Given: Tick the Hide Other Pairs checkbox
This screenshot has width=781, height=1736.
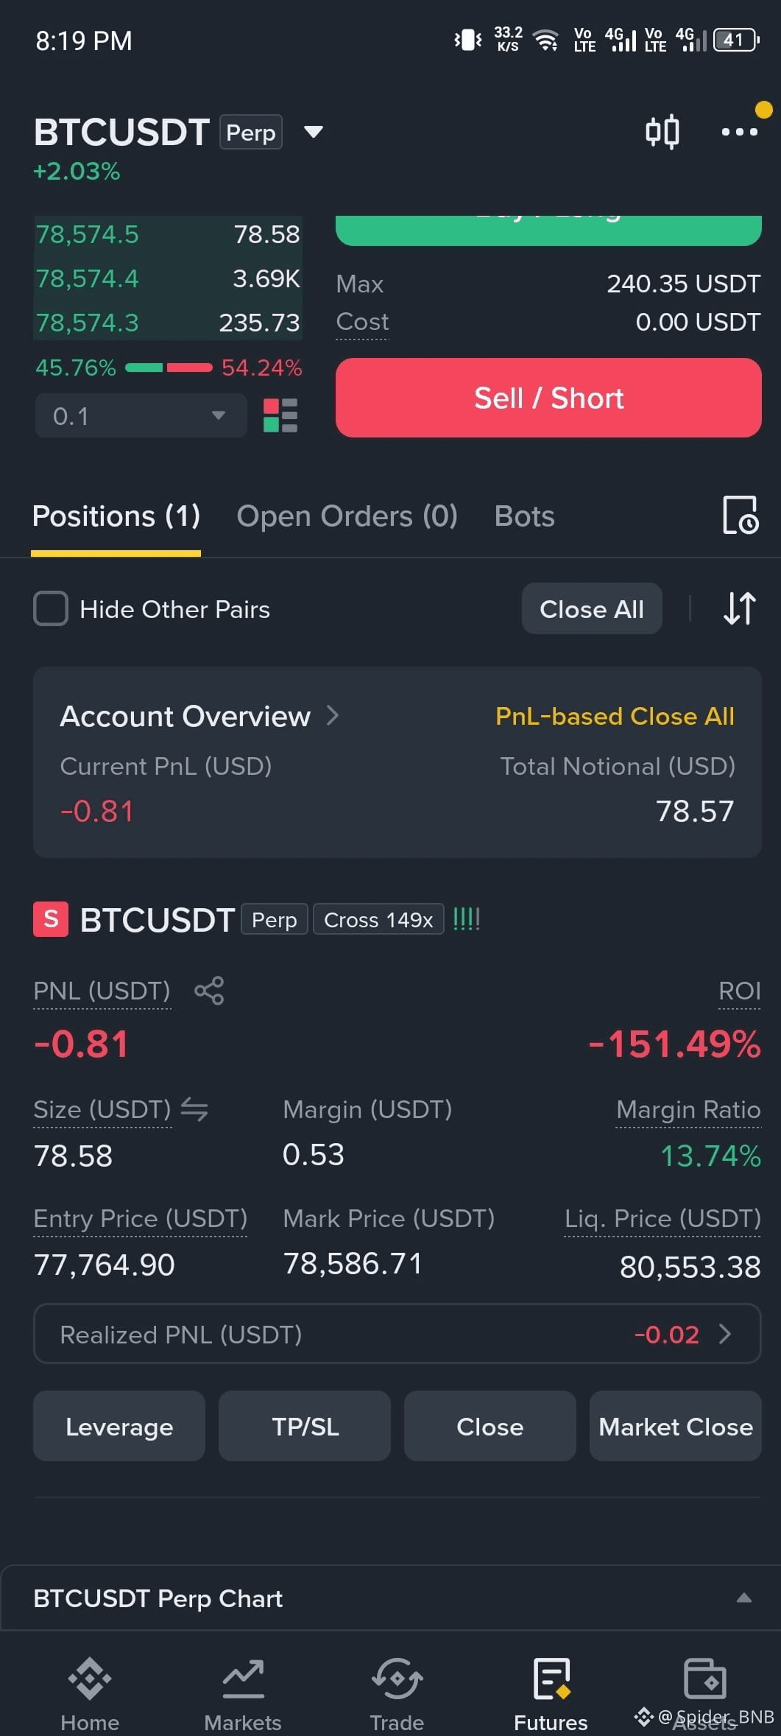Looking at the screenshot, I should click(51, 609).
